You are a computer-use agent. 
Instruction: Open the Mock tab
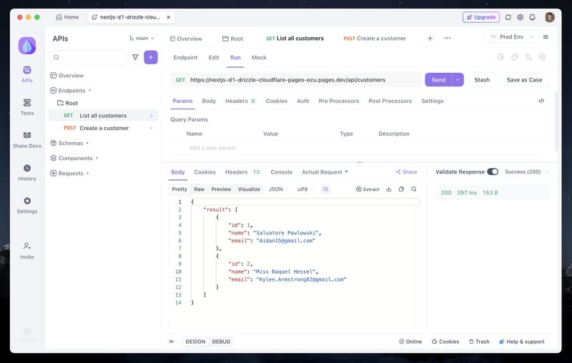259,57
